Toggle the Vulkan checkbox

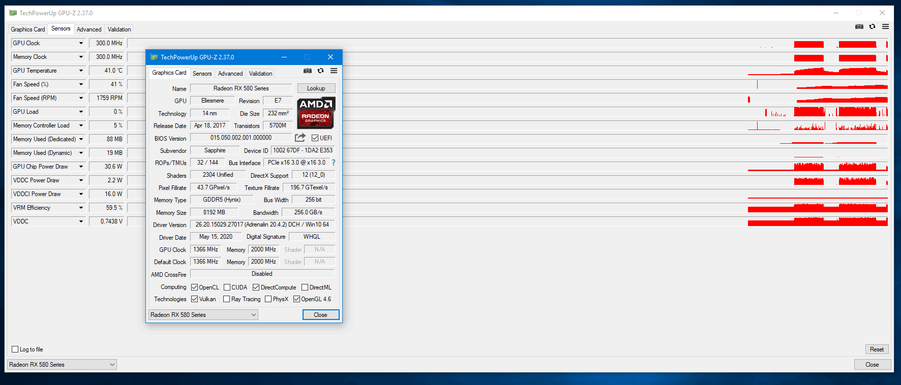[x=194, y=299]
